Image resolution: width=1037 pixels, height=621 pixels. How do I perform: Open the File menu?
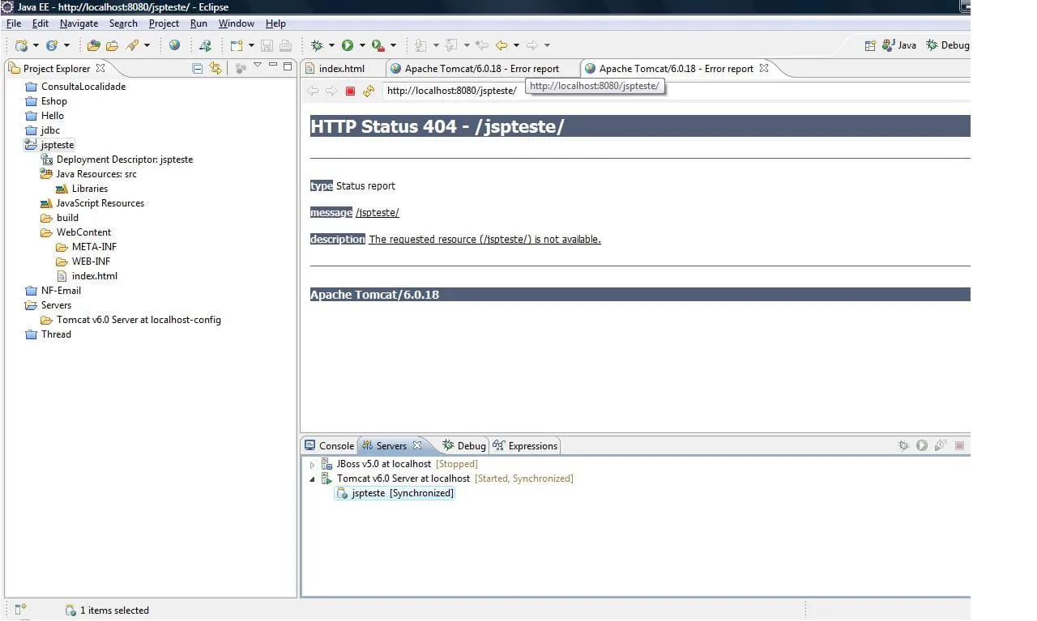coord(14,23)
